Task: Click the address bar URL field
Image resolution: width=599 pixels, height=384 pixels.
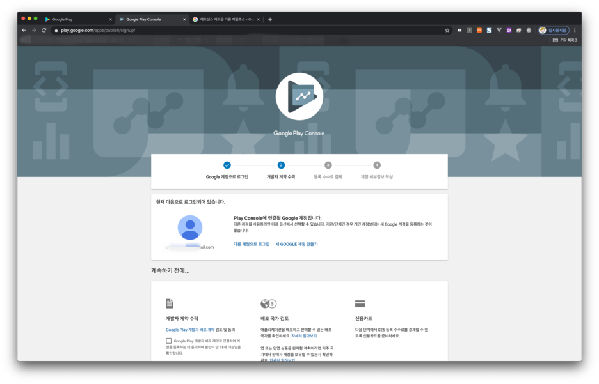Action: pyautogui.click(x=248, y=30)
